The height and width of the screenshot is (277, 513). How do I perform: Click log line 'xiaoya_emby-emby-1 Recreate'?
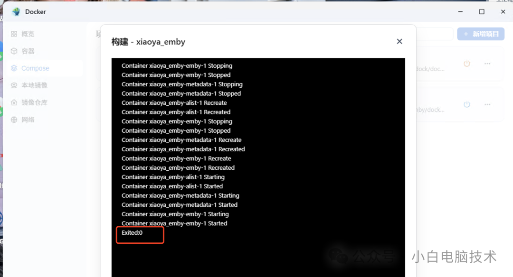[x=176, y=158]
